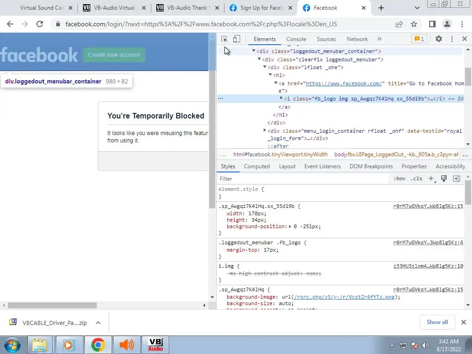This screenshot has width=472, height=354.
Task: Collapse the lfloat _ohe div
Action: [x=265, y=67]
